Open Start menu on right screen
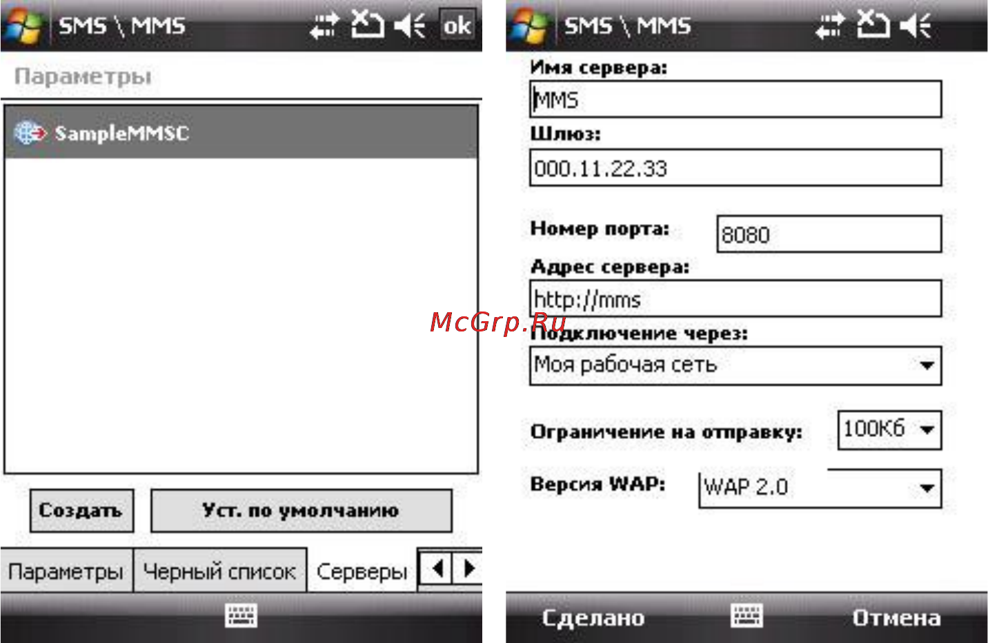Image resolution: width=988 pixels, height=643 pixels. [x=529, y=26]
